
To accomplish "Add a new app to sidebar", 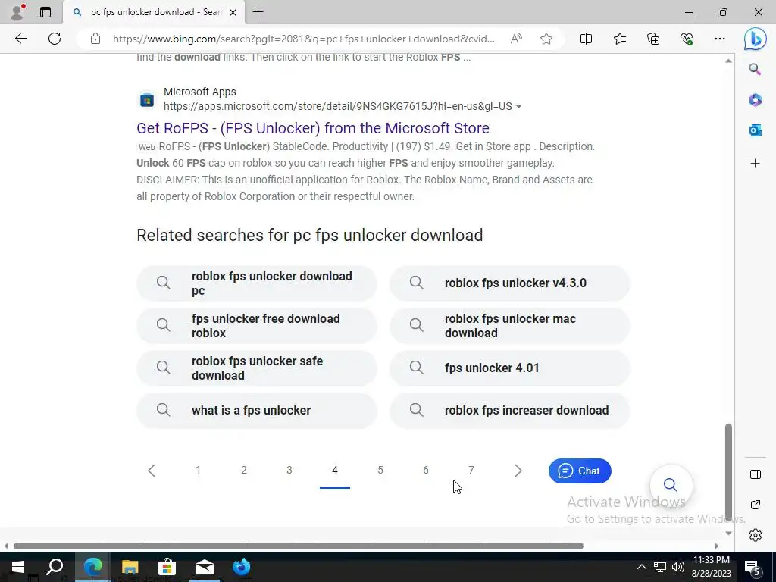I will tap(756, 164).
